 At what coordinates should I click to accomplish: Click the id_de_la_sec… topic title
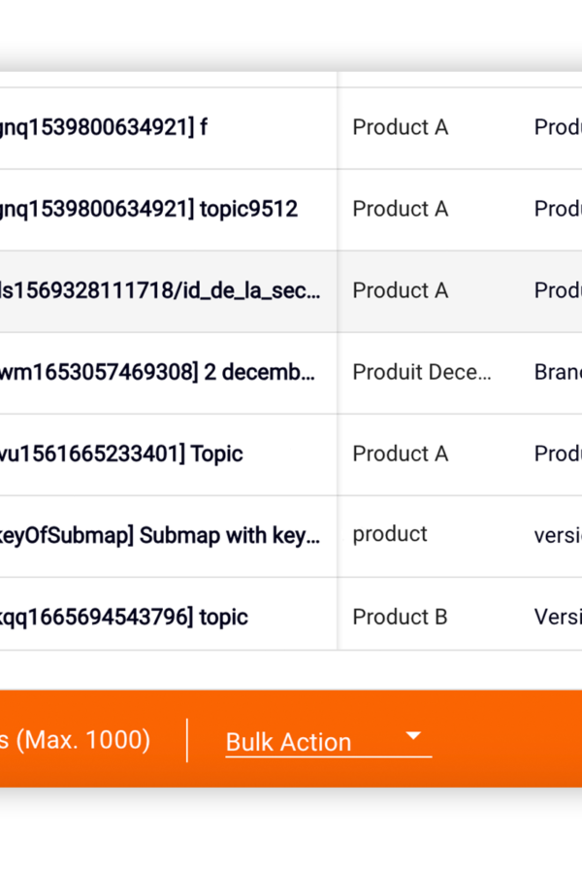pyautogui.click(x=160, y=290)
